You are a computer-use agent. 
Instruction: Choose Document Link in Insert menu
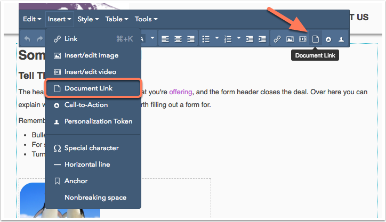coord(93,88)
